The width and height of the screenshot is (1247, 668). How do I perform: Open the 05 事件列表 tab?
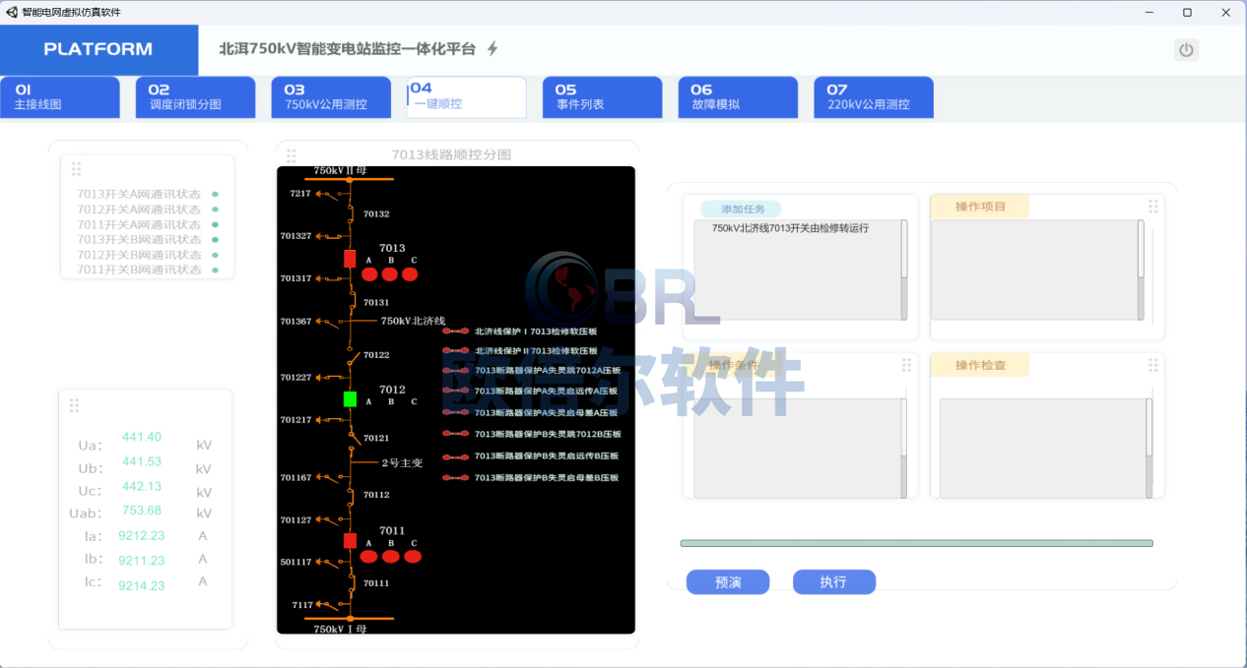coord(602,97)
